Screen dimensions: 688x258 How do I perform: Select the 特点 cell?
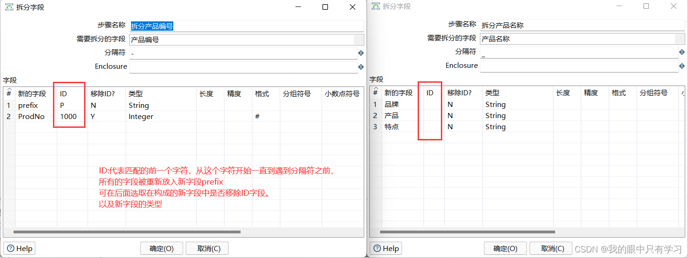403,127
